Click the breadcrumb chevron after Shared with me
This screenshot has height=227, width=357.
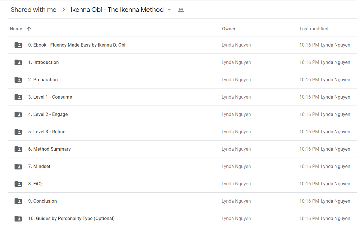pos(64,10)
